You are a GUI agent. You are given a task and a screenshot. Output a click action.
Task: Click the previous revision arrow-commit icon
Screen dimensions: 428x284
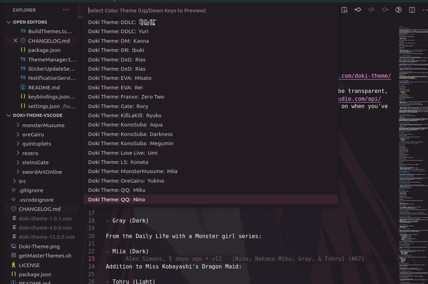coord(358,10)
